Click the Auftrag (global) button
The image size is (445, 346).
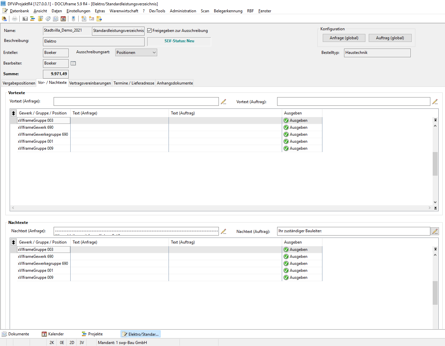click(390, 38)
